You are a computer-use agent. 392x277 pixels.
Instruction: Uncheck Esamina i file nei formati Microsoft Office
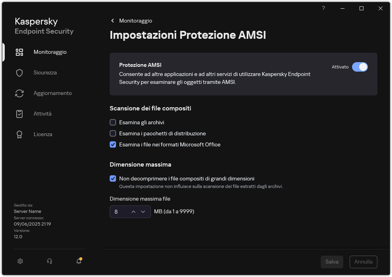[113, 144]
